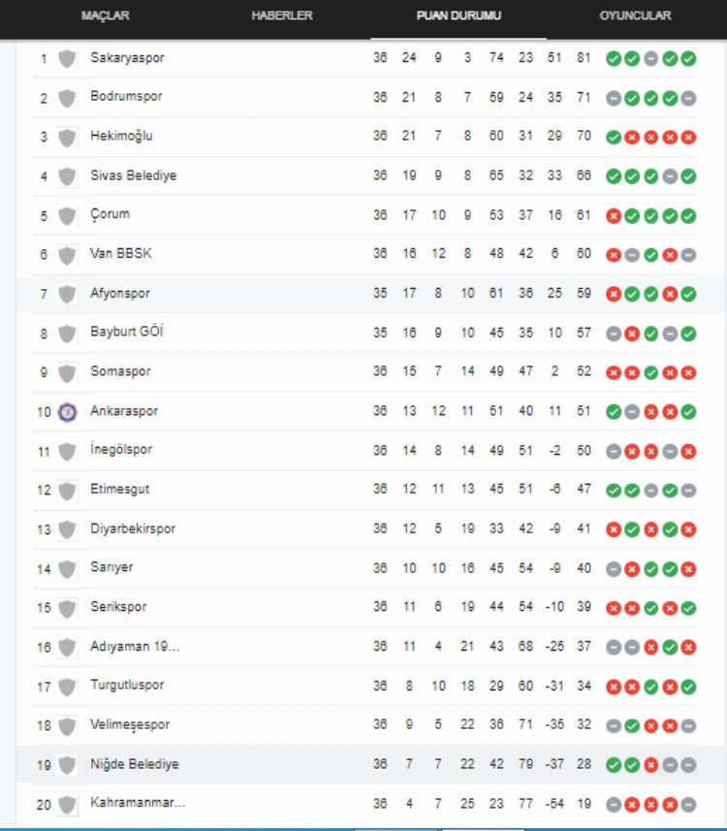Viewport: 727px width, 831px height.
Task: Select the Bayburt GÖİ team name
Action: pyautogui.click(x=127, y=333)
